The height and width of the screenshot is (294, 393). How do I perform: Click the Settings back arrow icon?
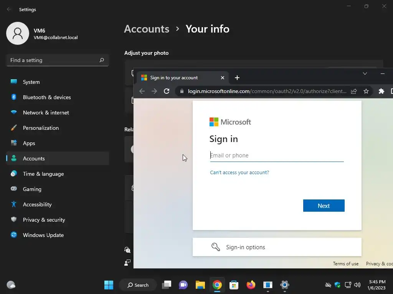click(x=9, y=10)
